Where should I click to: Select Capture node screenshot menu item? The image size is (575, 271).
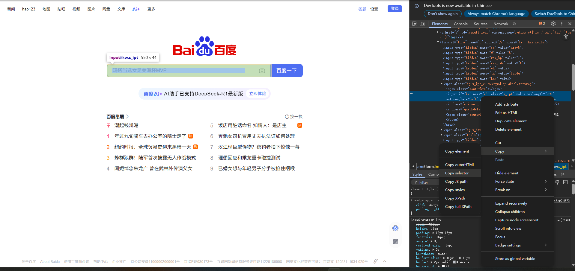coord(517,220)
